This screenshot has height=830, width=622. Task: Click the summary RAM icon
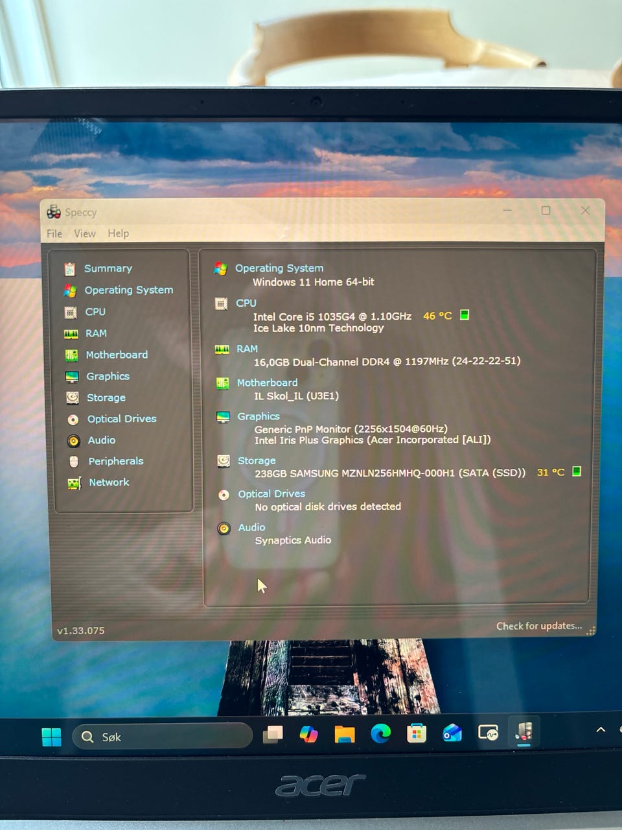222,350
